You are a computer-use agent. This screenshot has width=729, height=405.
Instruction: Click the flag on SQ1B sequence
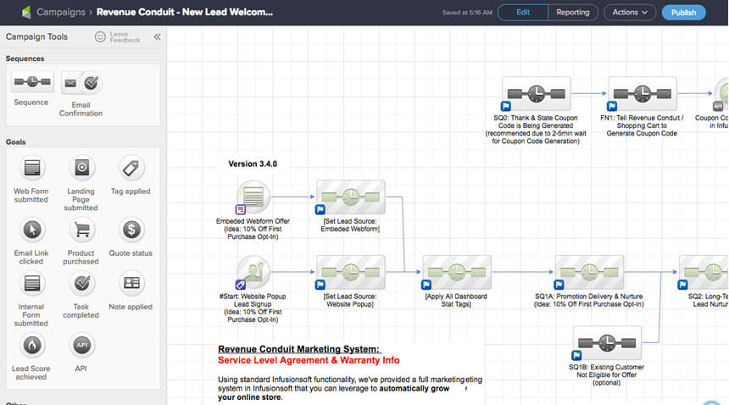pos(576,356)
